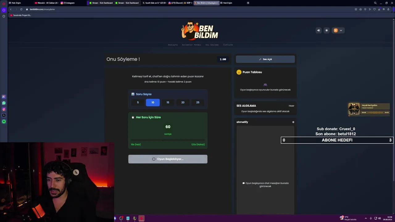Image resolution: width=395 pixels, height=222 pixels.
Task: Open the user account dropdown with avatar A
Action: (338, 30)
